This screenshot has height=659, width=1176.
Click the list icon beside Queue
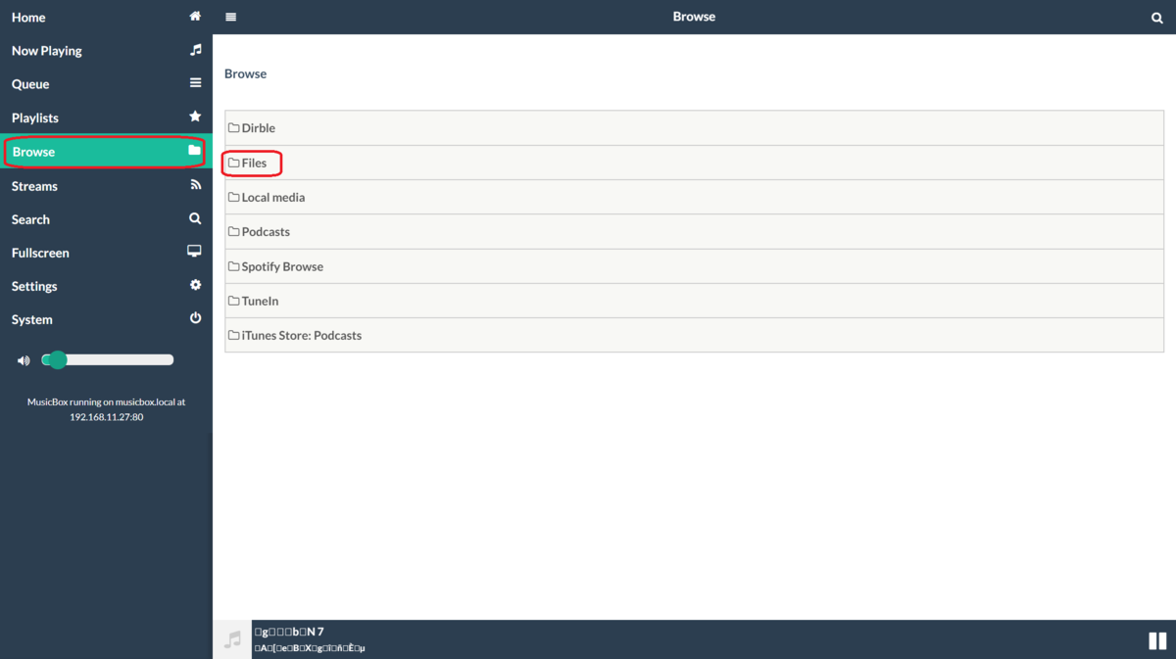(x=195, y=83)
